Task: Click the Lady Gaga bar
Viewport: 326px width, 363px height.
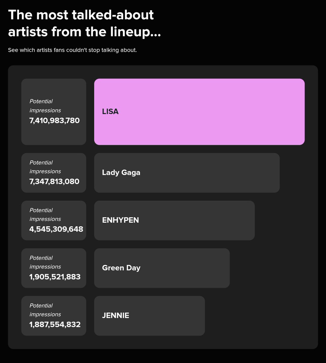Action: [x=187, y=173]
